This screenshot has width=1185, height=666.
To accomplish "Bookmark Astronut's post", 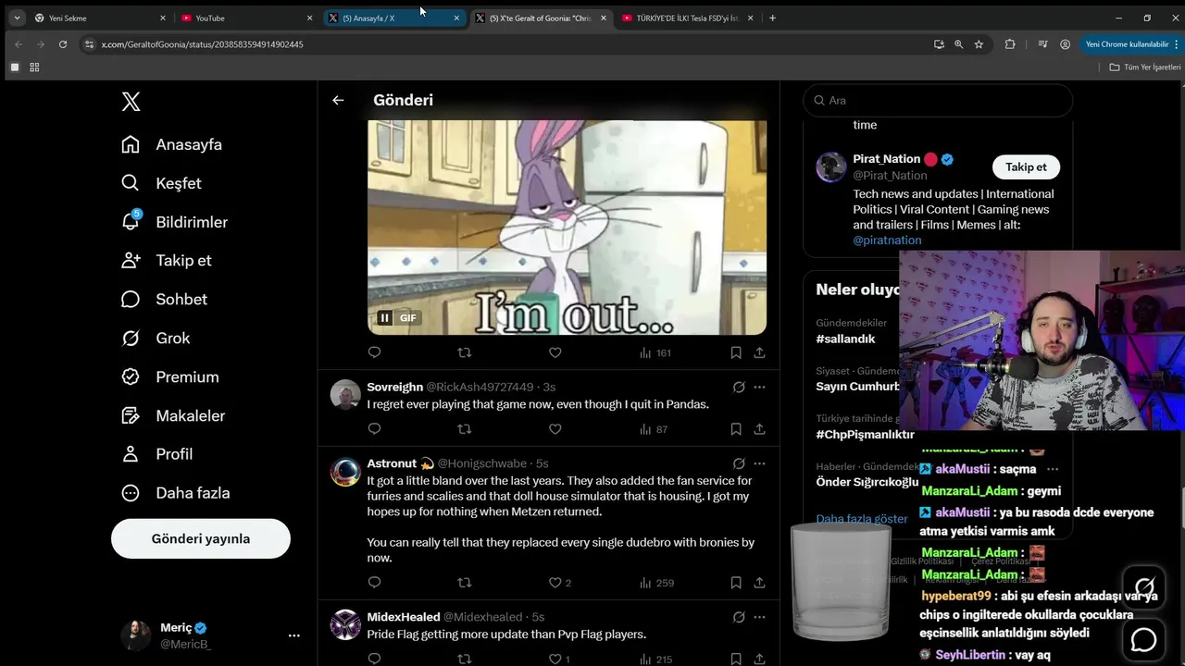I will pyautogui.click(x=736, y=583).
